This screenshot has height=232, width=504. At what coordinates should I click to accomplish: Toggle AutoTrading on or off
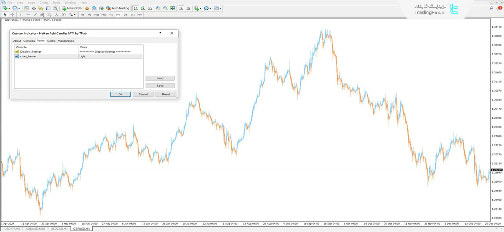pyautogui.click(x=117, y=8)
